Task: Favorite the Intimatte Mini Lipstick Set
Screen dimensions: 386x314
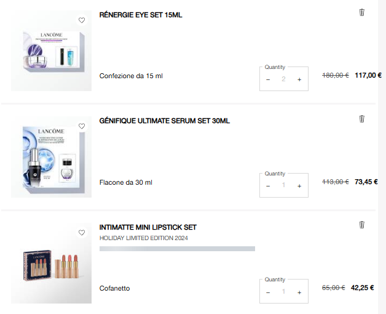Action: click(x=82, y=233)
